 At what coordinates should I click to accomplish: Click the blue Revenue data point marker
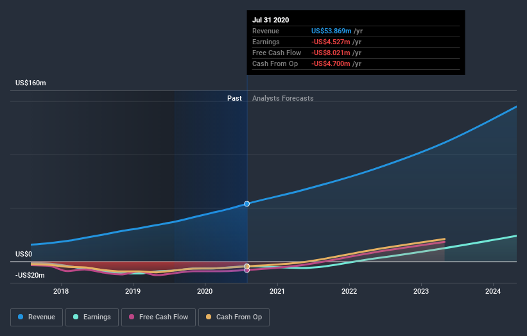pos(246,204)
